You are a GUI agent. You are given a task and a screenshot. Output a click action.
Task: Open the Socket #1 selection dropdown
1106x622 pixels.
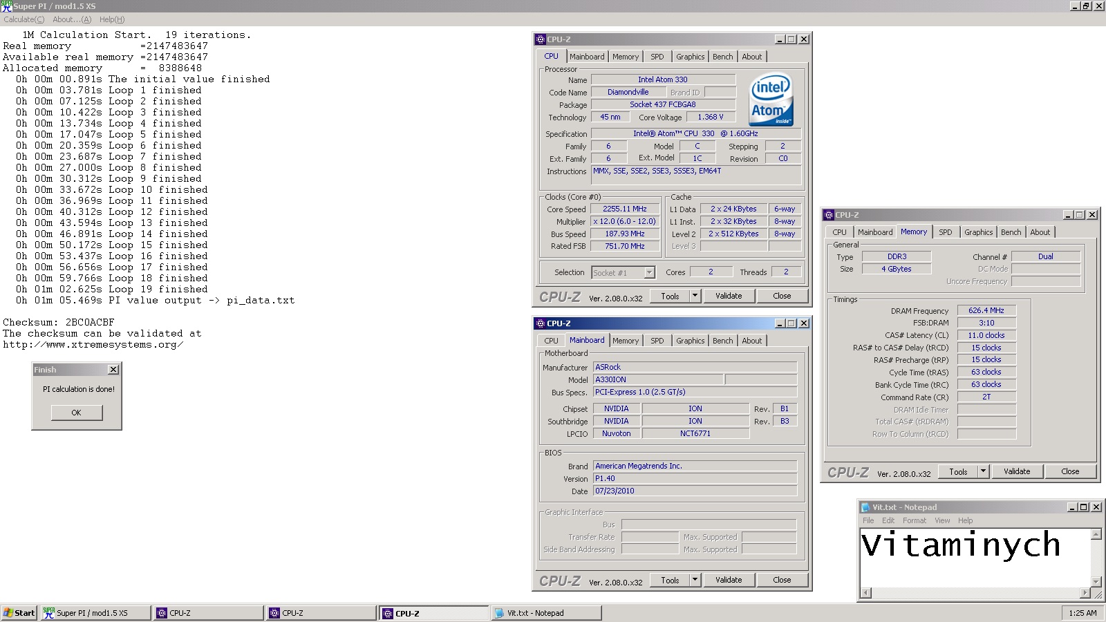[649, 272]
